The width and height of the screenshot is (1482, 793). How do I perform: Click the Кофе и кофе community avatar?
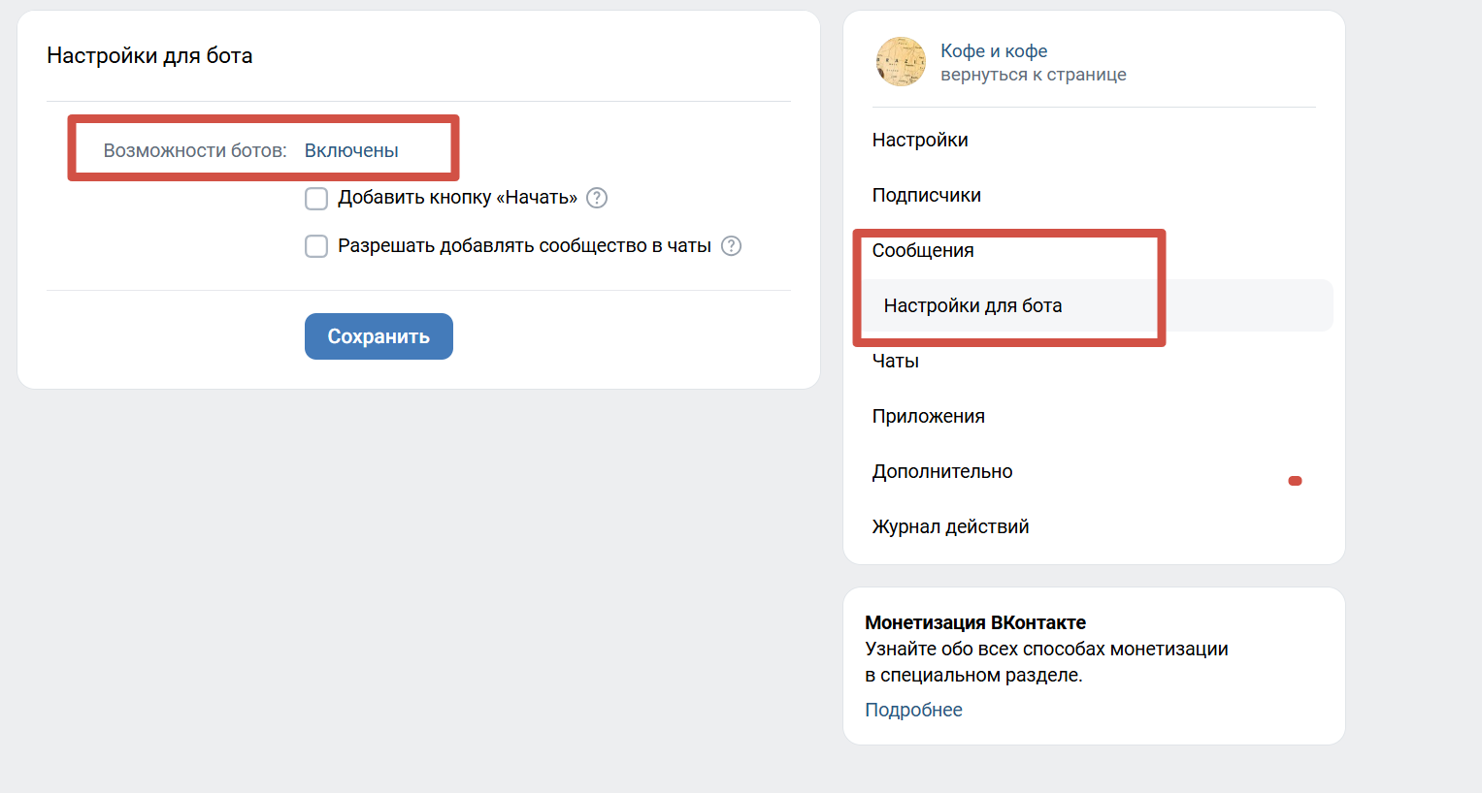coord(901,62)
